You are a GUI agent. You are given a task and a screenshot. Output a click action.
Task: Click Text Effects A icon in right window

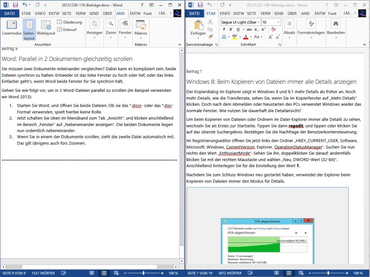[224, 37]
